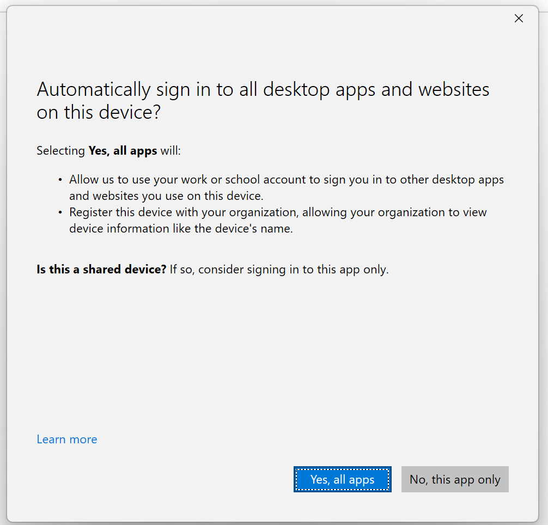This screenshot has width=548, height=525.
Task: Click heading's second line "on this device?"
Action: pos(99,112)
